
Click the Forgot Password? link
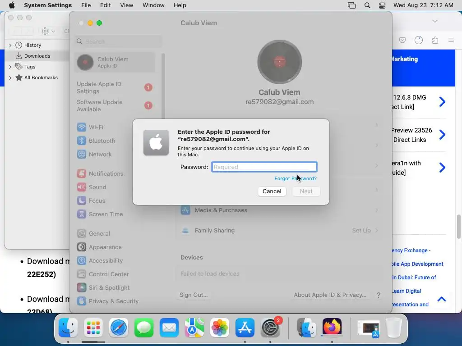296,178
